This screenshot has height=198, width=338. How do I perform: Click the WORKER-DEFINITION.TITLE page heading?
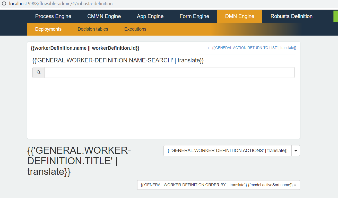(x=79, y=161)
